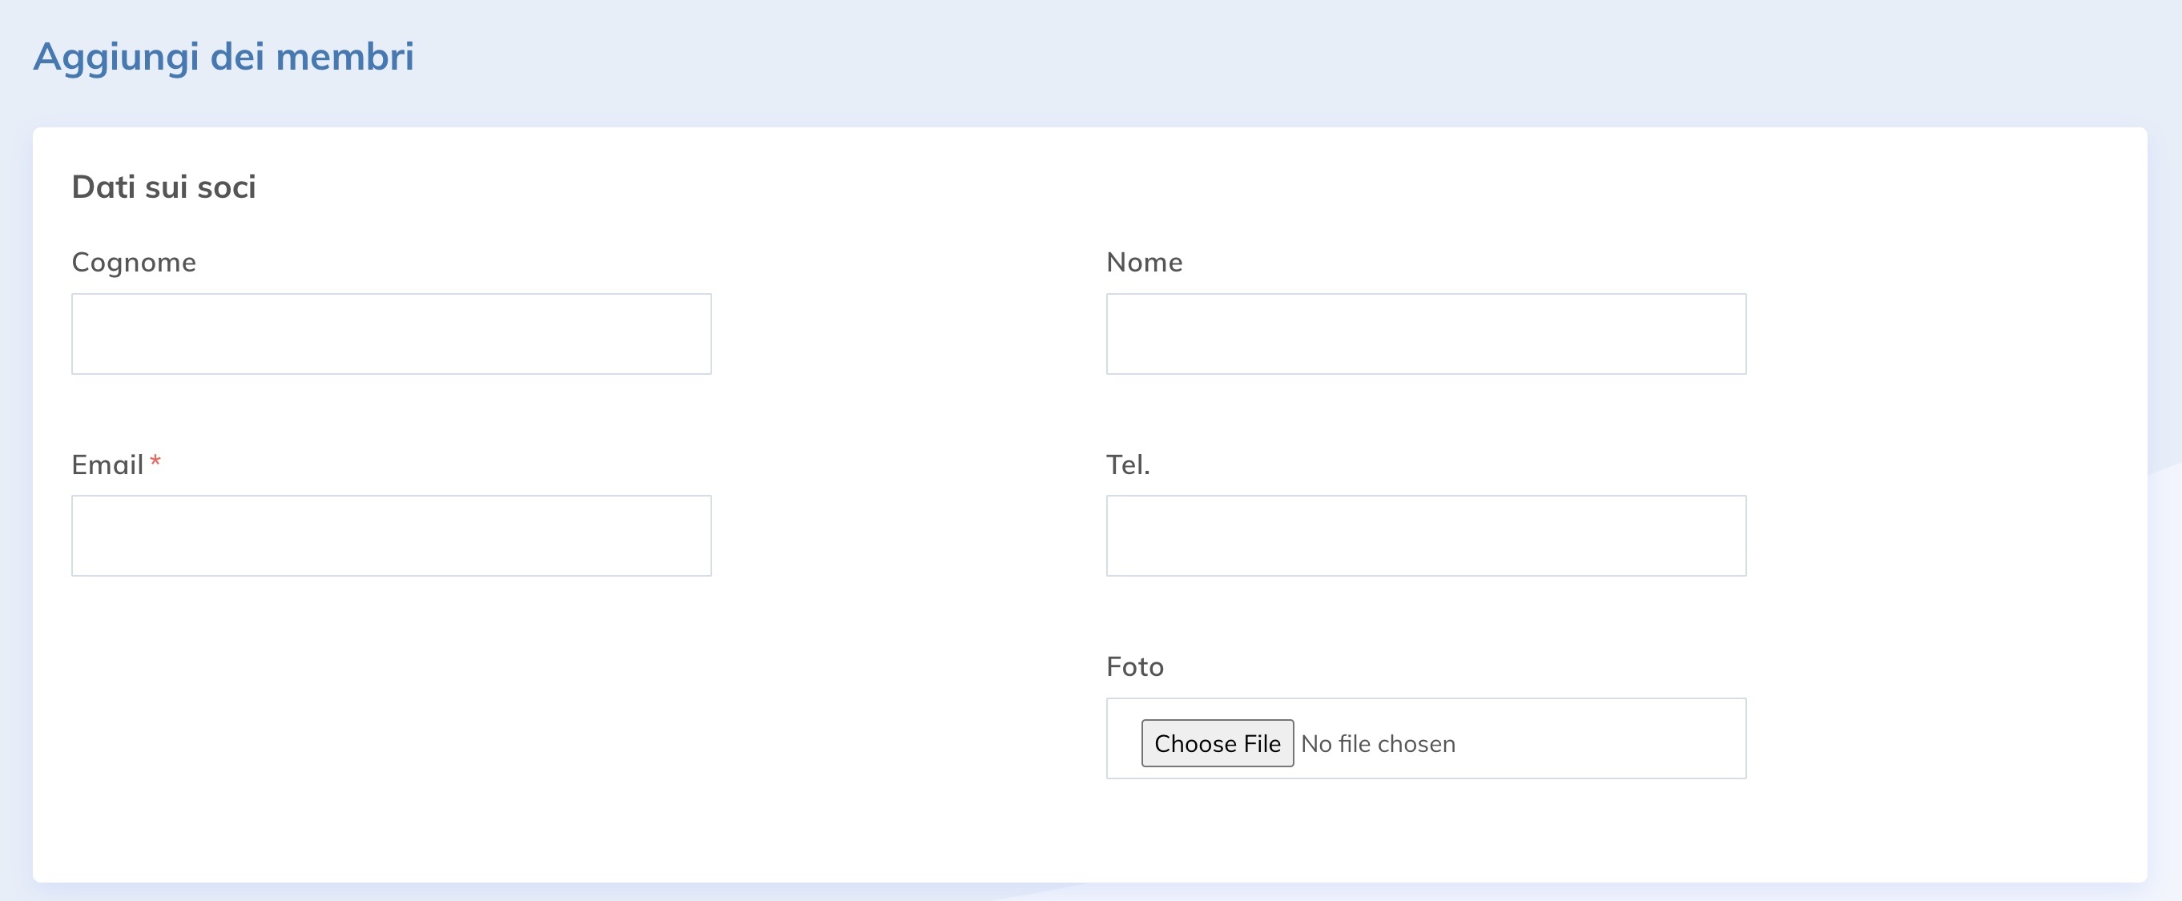Select the Email input field
Screen dimensions: 2182x901
[x=392, y=535]
